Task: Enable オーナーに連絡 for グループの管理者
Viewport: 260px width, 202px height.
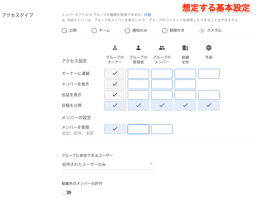Action: (x=138, y=74)
